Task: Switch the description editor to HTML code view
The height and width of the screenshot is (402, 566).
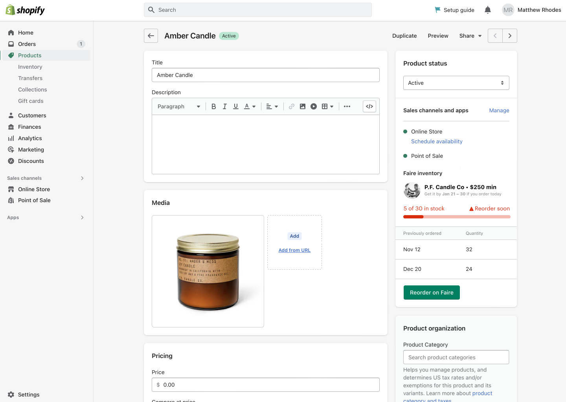Action: point(369,106)
